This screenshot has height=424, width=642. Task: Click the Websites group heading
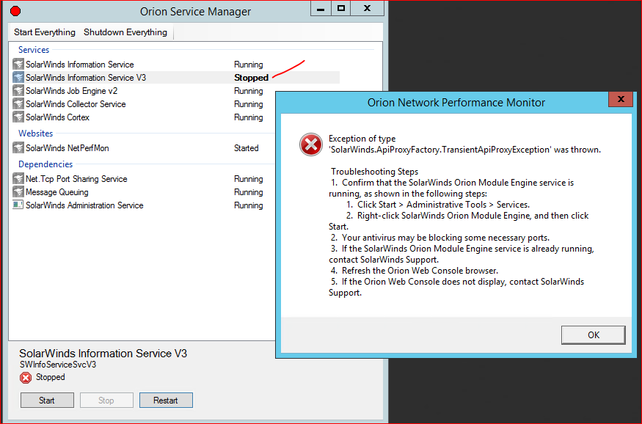click(36, 133)
